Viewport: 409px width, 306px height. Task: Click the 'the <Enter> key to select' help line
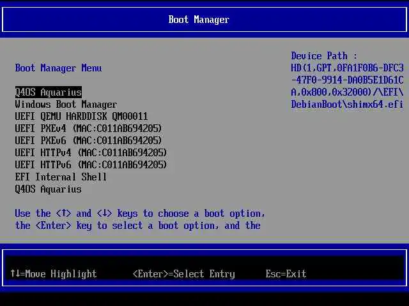pos(137,226)
